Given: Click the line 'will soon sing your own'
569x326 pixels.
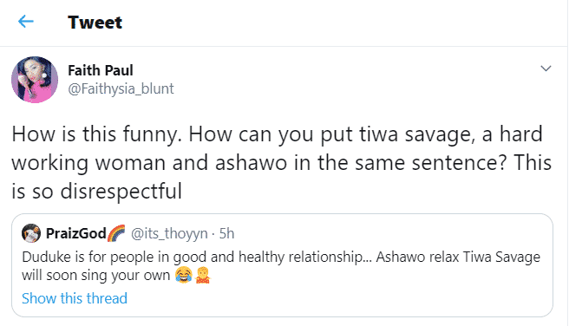Looking at the screenshot, I should pyautogui.click(x=95, y=275).
